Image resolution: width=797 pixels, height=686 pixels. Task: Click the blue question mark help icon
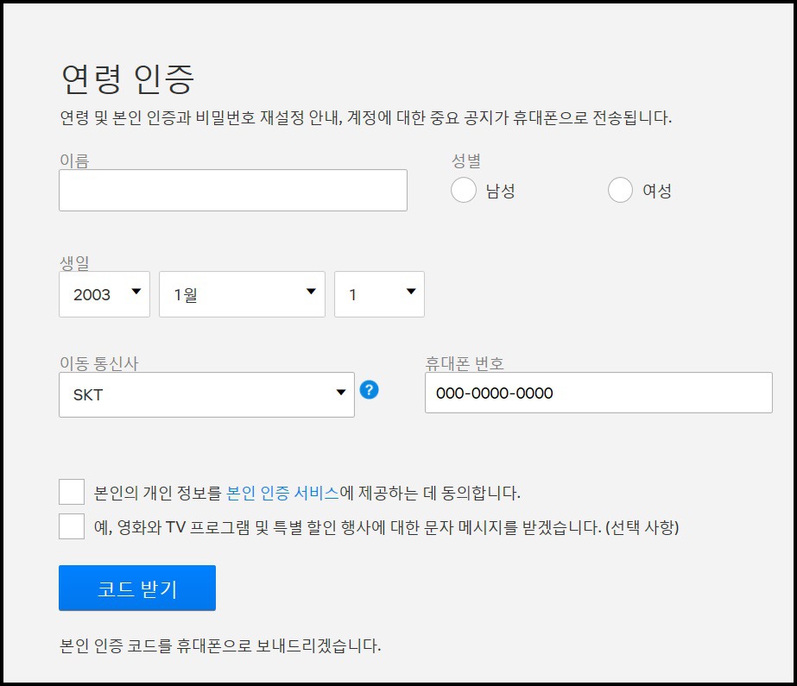(x=369, y=390)
